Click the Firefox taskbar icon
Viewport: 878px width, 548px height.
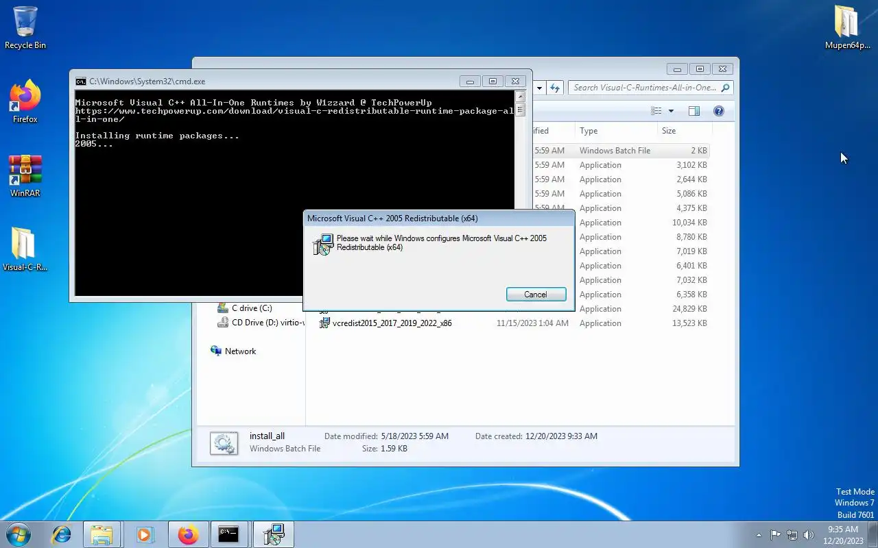tap(187, 534)
